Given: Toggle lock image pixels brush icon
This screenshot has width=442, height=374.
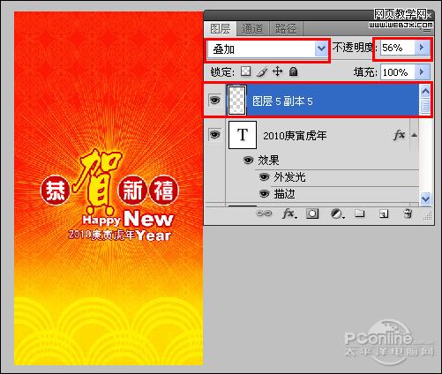Looking at the screenshot, I should [262, 71].
